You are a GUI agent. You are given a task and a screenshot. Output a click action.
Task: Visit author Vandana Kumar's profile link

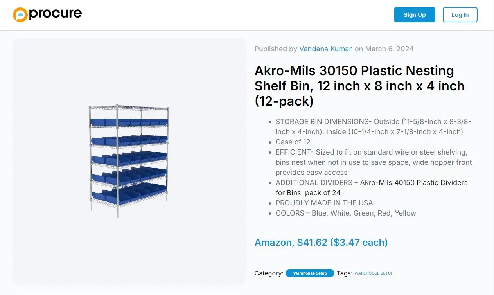point(325,49)
